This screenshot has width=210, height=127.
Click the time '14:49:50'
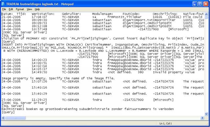[x=39, y=72]
